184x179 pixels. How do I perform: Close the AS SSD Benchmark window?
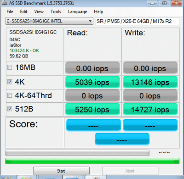tap(176, 3)
